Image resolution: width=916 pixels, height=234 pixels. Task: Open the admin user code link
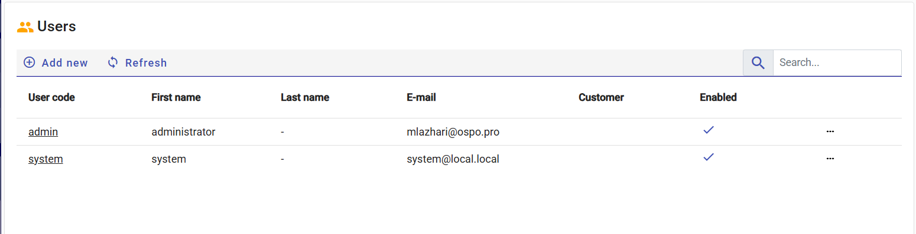(43, 132)
